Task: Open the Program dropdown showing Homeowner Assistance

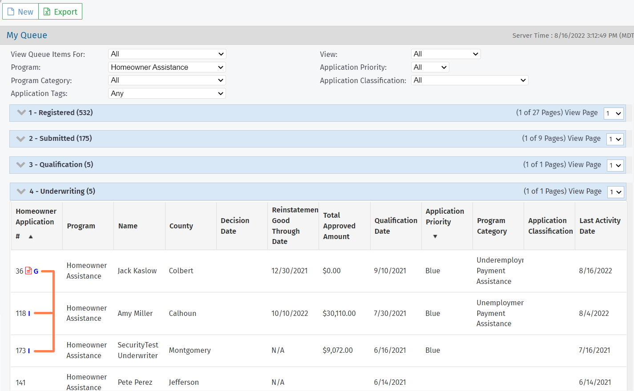Action: [x=167, y=67]
